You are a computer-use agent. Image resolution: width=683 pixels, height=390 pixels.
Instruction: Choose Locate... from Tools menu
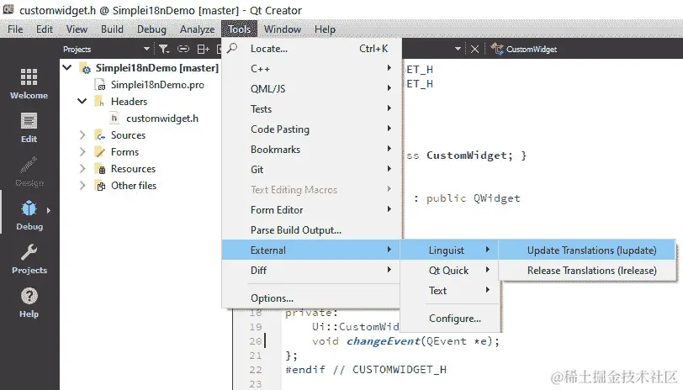pyautogui.click(x=311, y=49)
